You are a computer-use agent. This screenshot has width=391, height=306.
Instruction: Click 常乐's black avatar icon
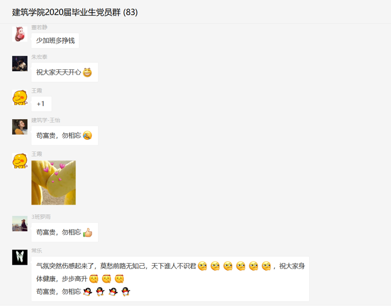(19, 257)
